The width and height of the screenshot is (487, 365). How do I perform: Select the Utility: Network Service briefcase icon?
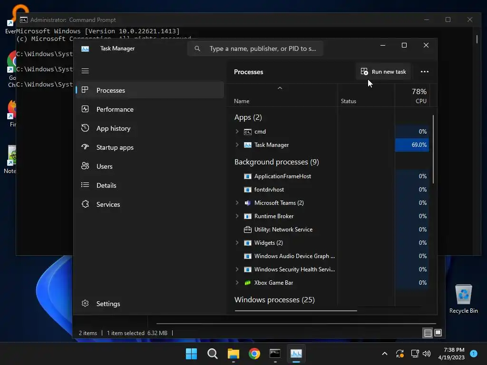point(247,230)
